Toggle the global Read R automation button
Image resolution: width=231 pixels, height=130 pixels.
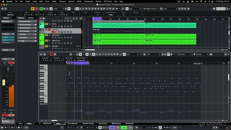42,9
